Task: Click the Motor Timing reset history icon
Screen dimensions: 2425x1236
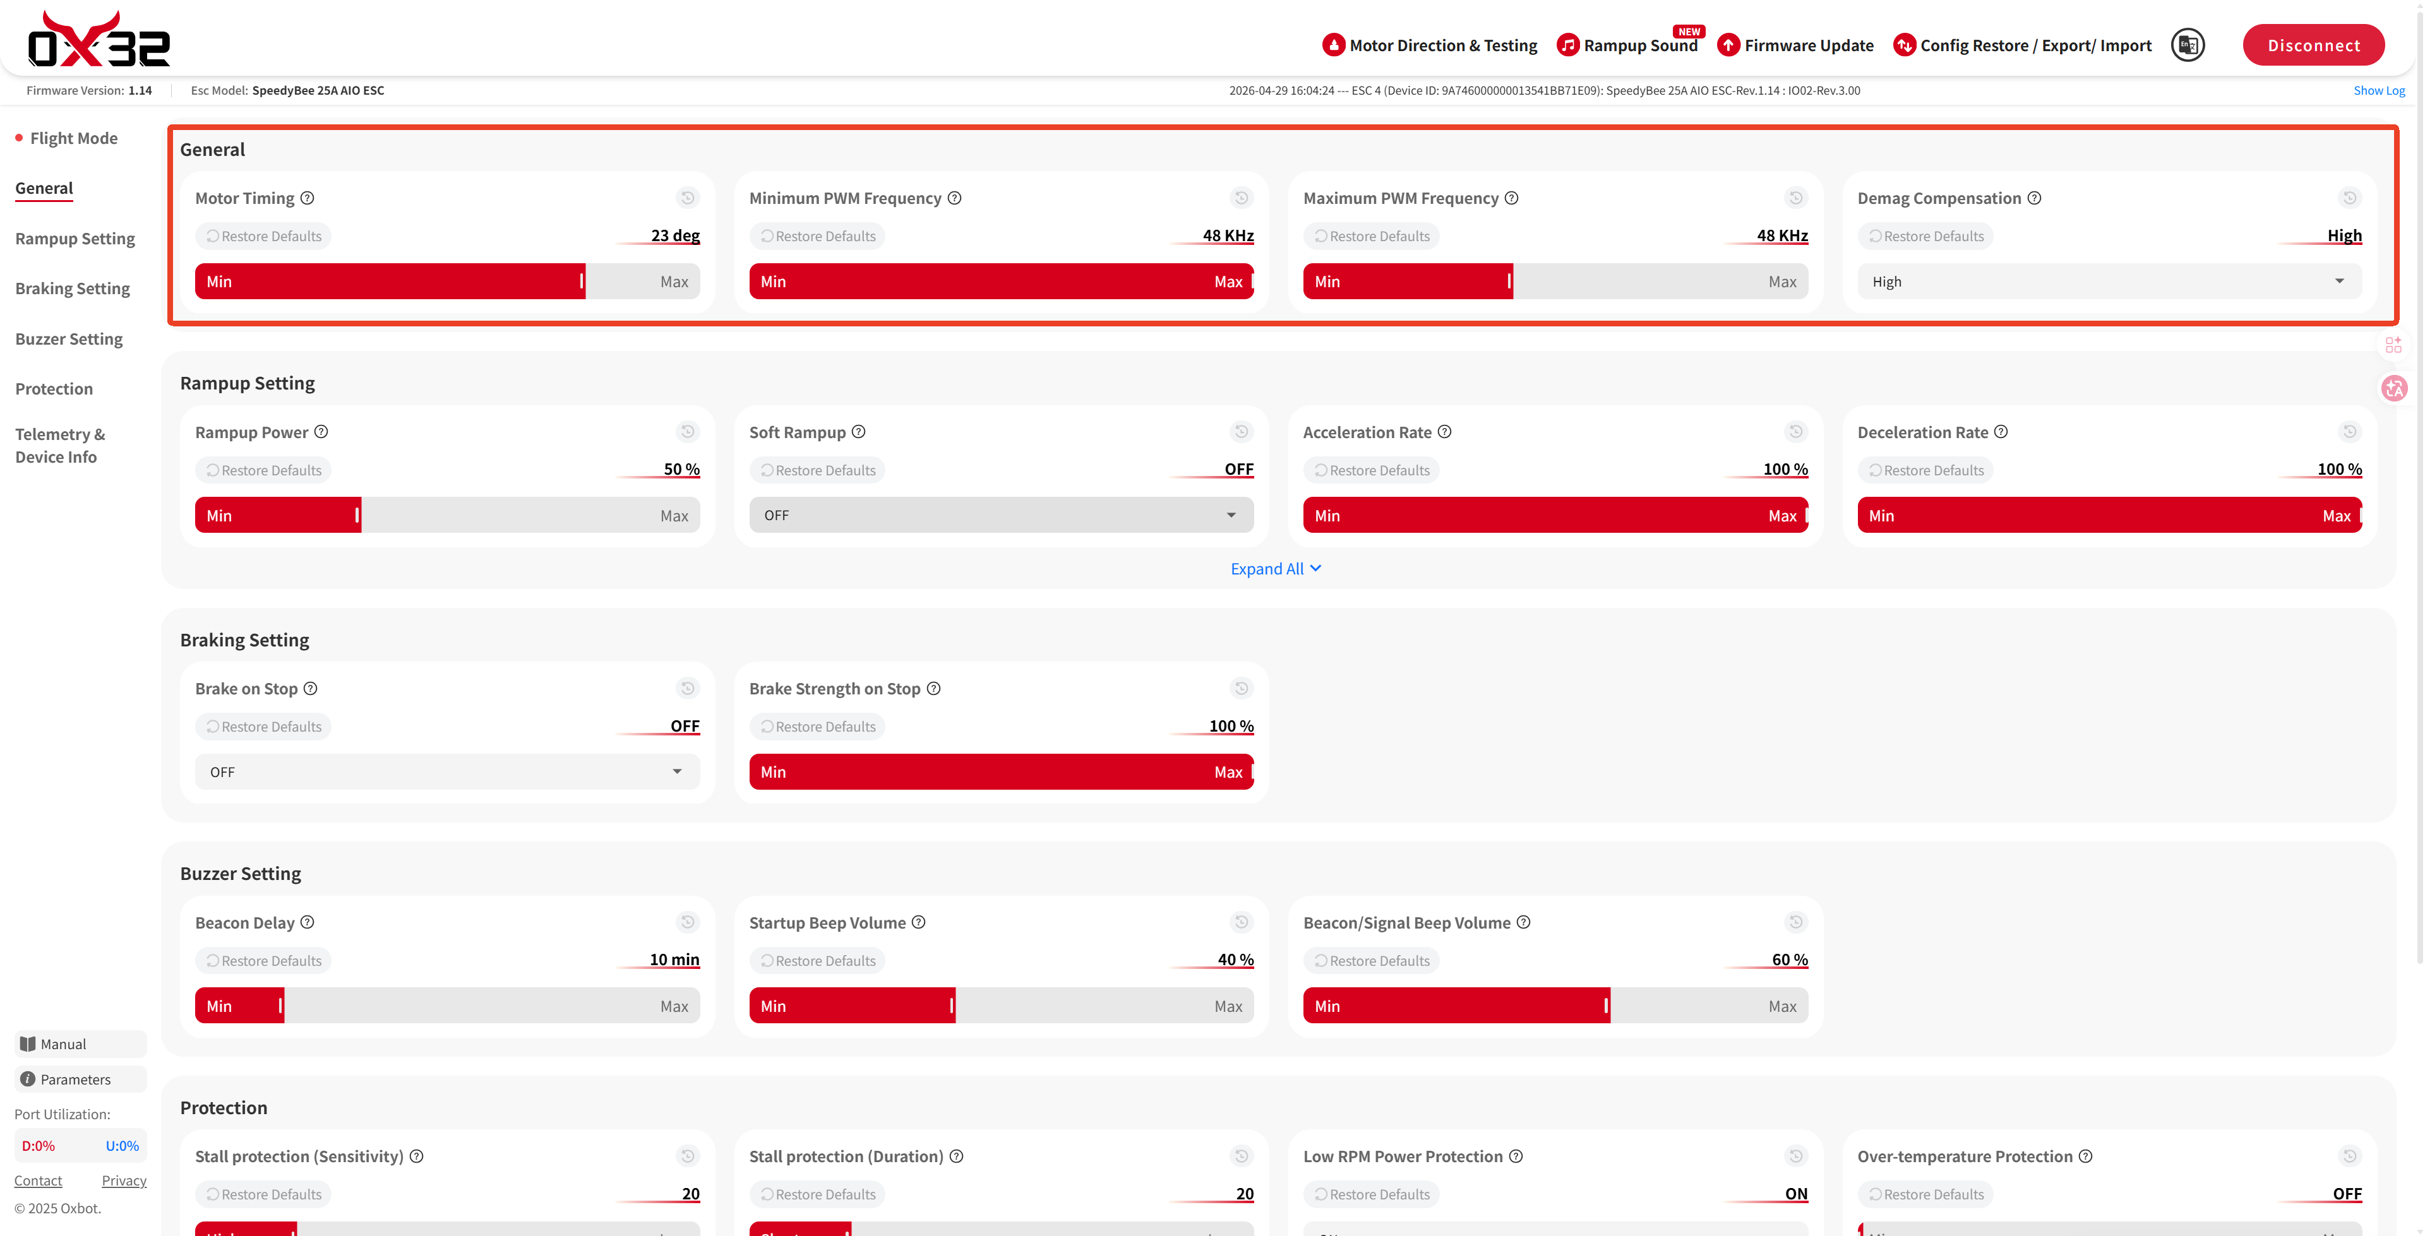Action: pyautogui.click(x=687, y=198)
